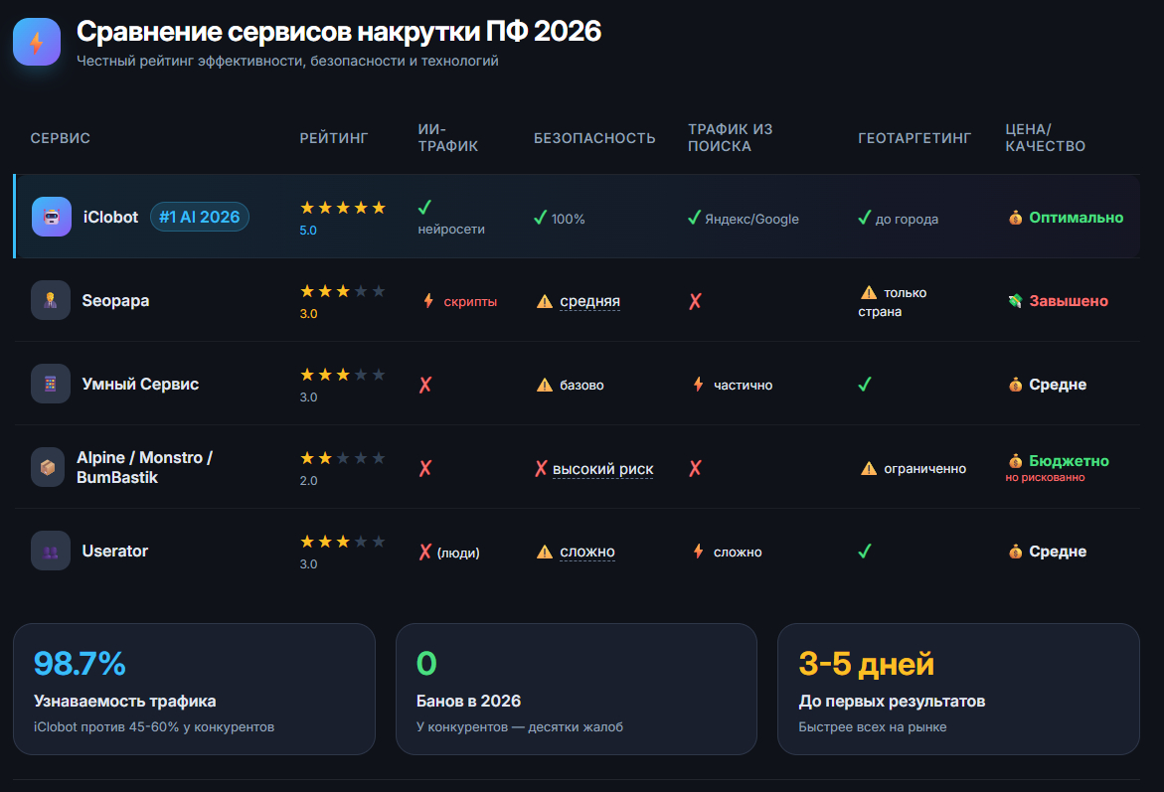Click iClobot's five-star rating
This screenshot has width=1164, height=792.
(342, 208)
